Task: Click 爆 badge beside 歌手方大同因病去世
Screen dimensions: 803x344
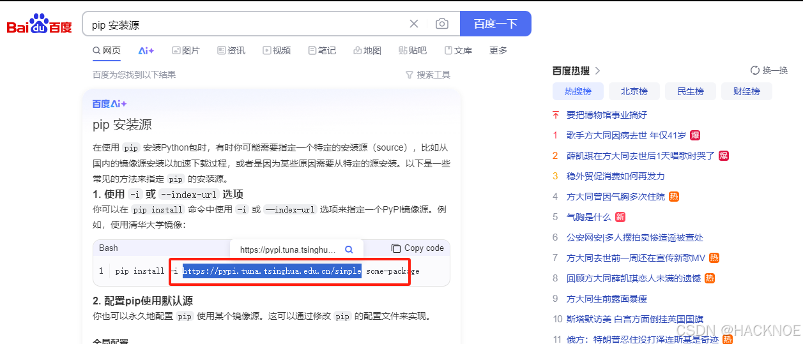Action: click(x=695, y=135)
